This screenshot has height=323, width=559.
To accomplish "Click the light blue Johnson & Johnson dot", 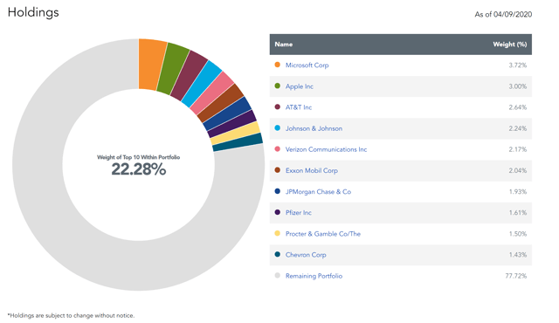I will coord(278,127).
